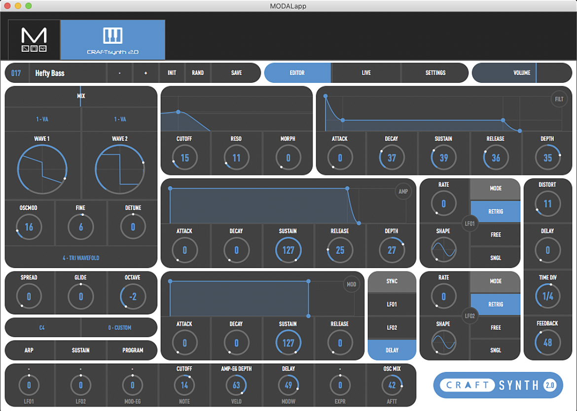Viewport: 577px width, 411px height.
Task: Click the DISTORT knob showing 11
Action: [547, 204]
